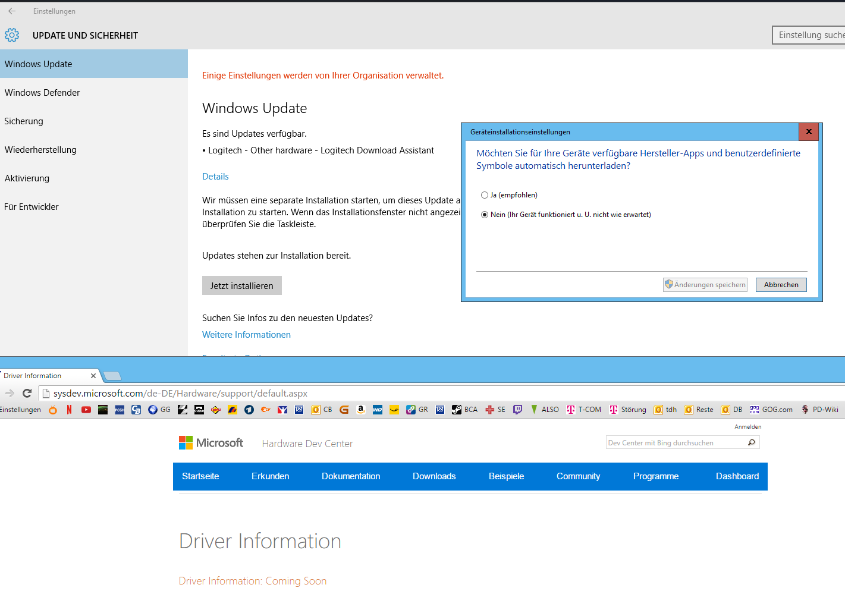Click the Bing search magnifier icon
Viewport: 845px width, 594px height.
(x=752, y=442)
